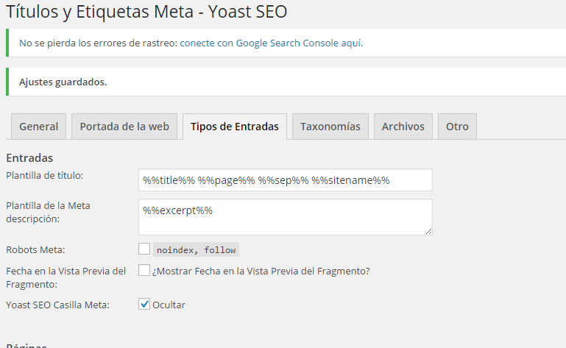Image resolution: width=566 pixels, height=348 pixels.
Task: Click the 'noindex, follow' code label
Action: 196,249
